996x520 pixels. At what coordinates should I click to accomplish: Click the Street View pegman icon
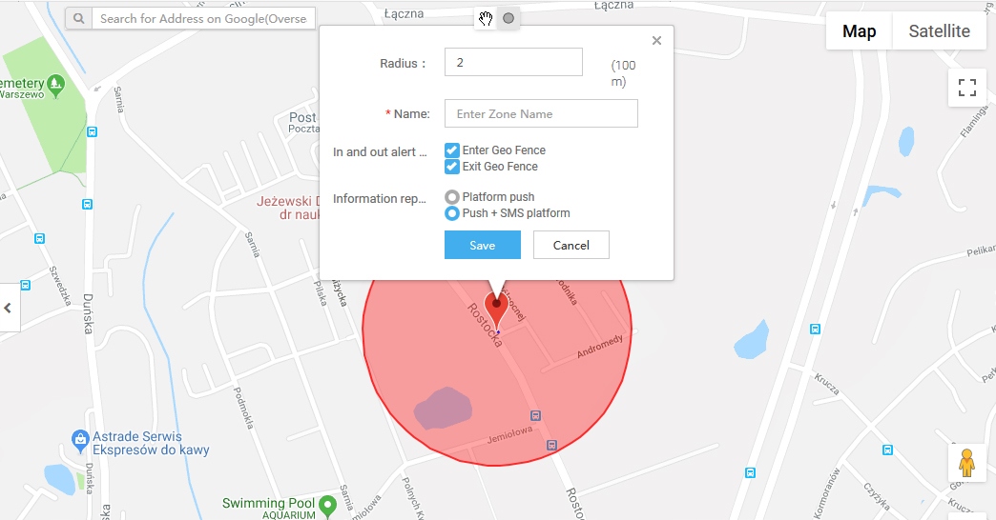click(x=966, y=463)
